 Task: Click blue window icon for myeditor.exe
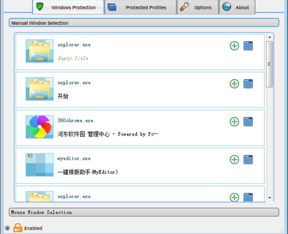[x=248, y=160]
